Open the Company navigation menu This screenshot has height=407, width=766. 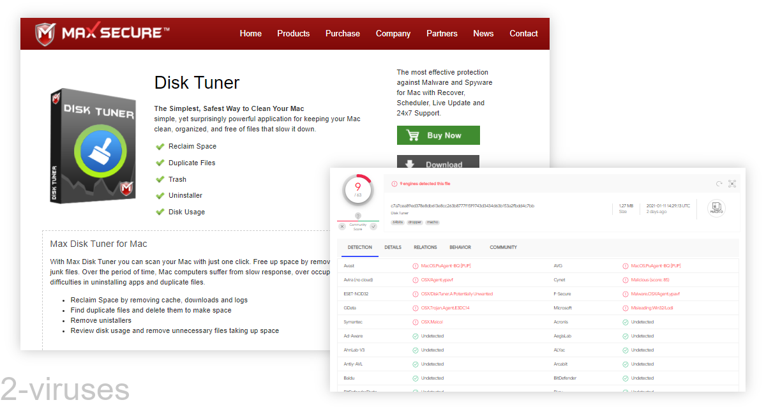pyautogui.click(x=393, y=33)
